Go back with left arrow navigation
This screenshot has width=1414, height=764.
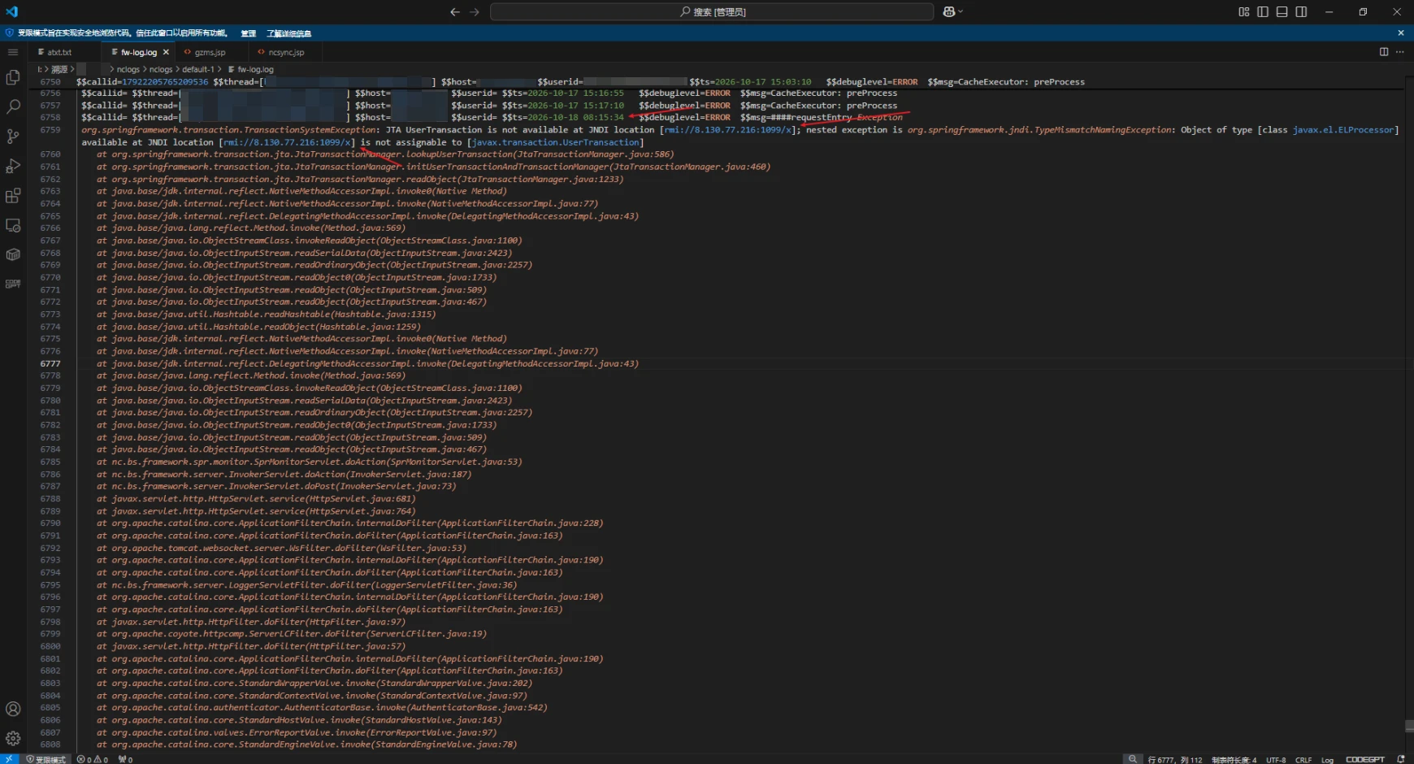[x=455, y=11]
